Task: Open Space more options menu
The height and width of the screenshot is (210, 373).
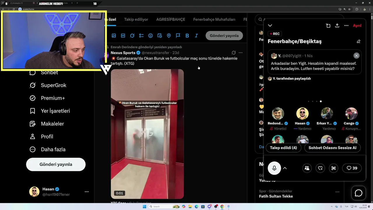Action: (346, 26)
